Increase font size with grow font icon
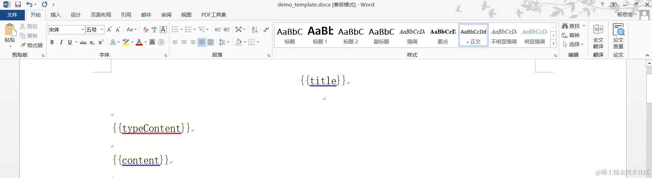 click(x=109, y=30)
